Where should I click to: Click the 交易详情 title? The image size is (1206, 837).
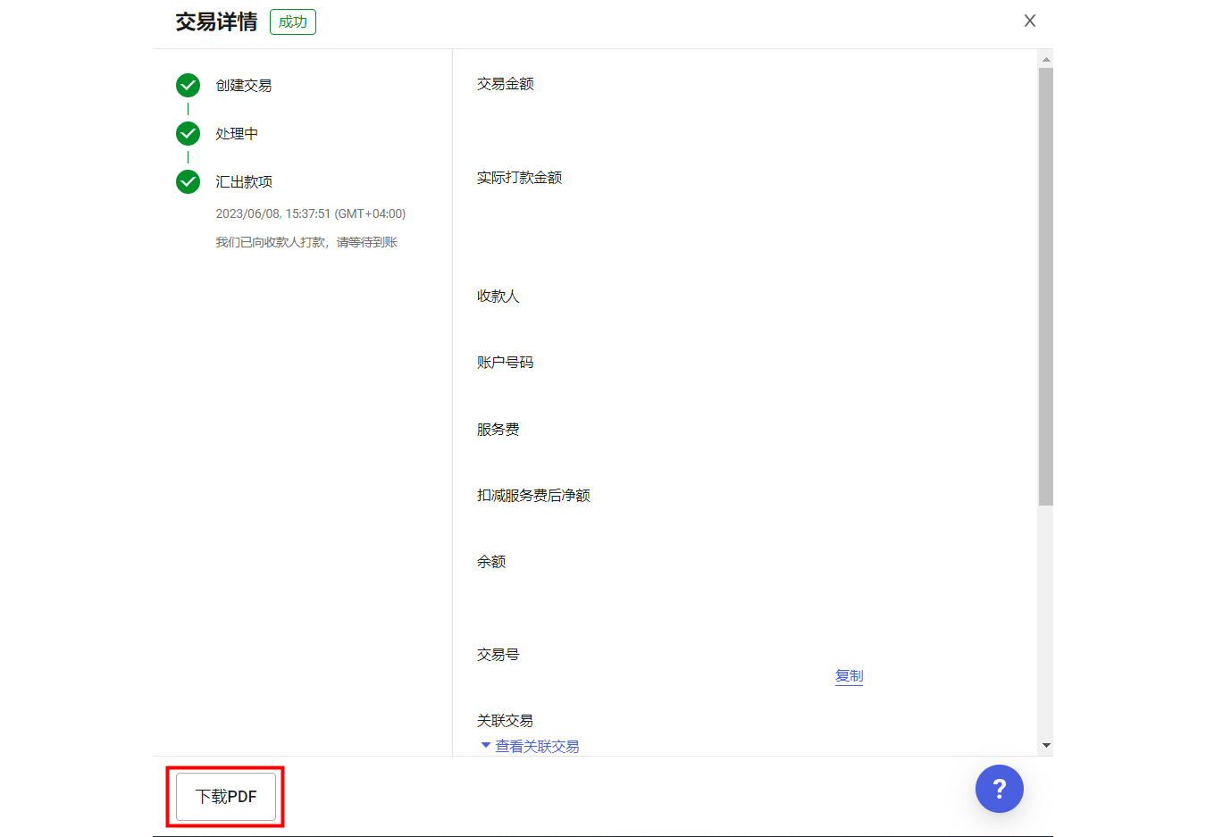(215, 21)
